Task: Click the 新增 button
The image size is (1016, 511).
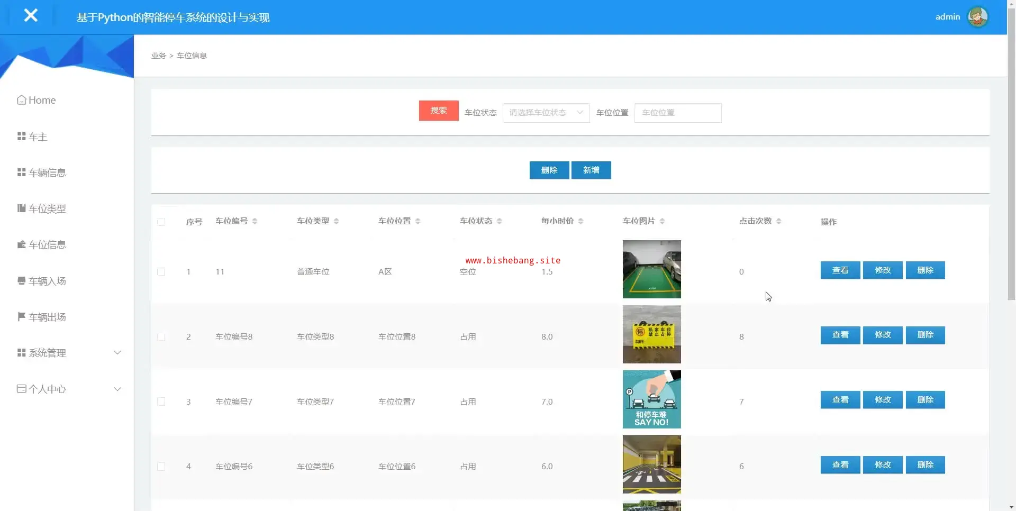Action: tap(591, 170)
